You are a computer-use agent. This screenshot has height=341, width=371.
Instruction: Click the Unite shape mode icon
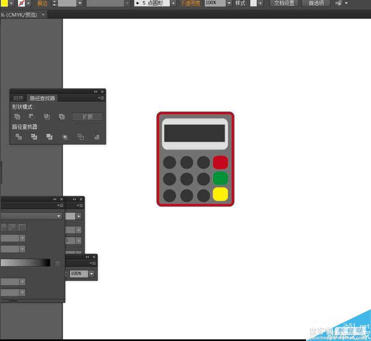(x=17, y=116)
